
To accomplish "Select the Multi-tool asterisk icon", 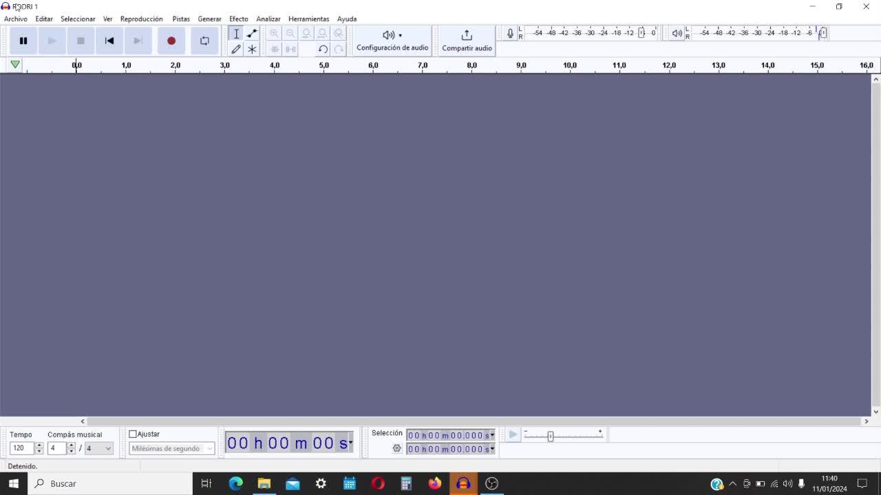I will coord(252,49).
